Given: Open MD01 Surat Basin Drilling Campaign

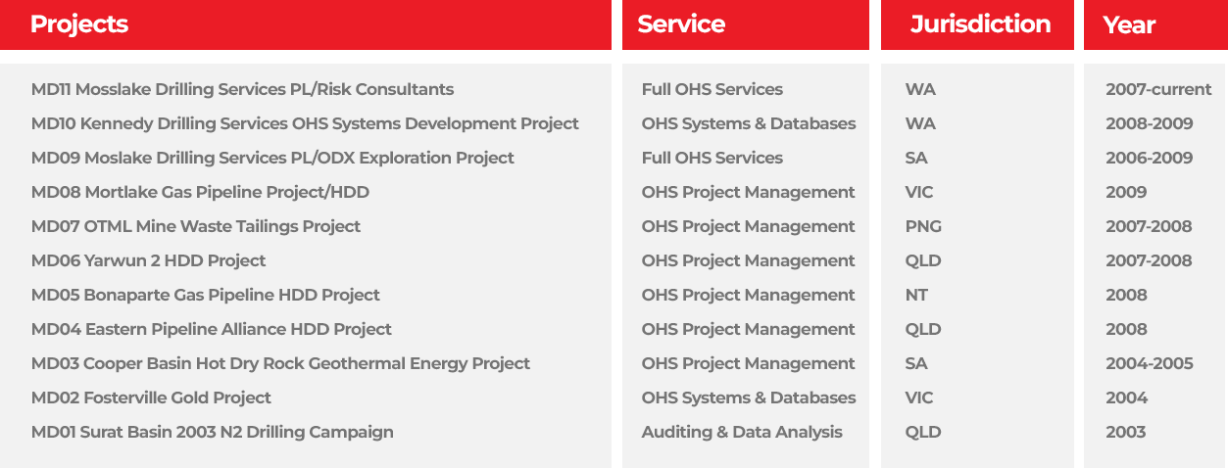Looking at the screenshot, I should (x=212, y=432).
